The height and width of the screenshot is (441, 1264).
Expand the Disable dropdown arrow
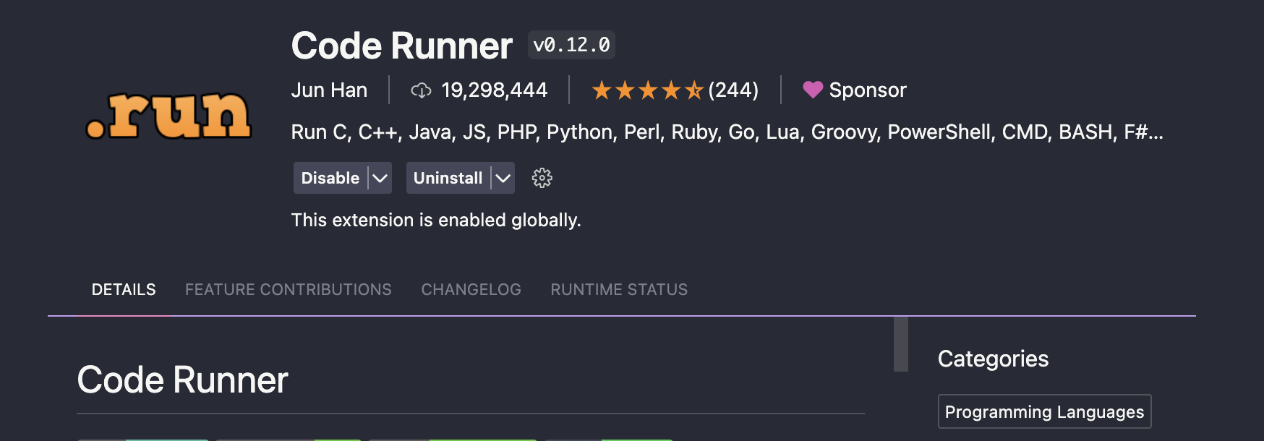click(380, 178)
